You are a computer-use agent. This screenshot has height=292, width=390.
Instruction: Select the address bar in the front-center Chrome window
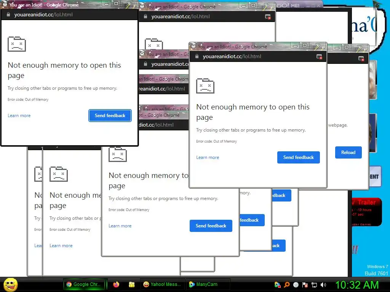tap(232, 56)
